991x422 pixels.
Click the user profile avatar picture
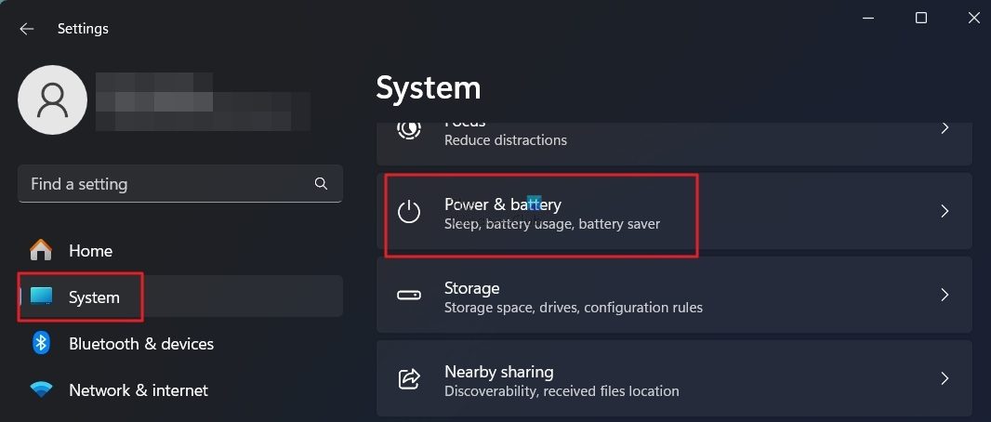[x=53, y=99]
